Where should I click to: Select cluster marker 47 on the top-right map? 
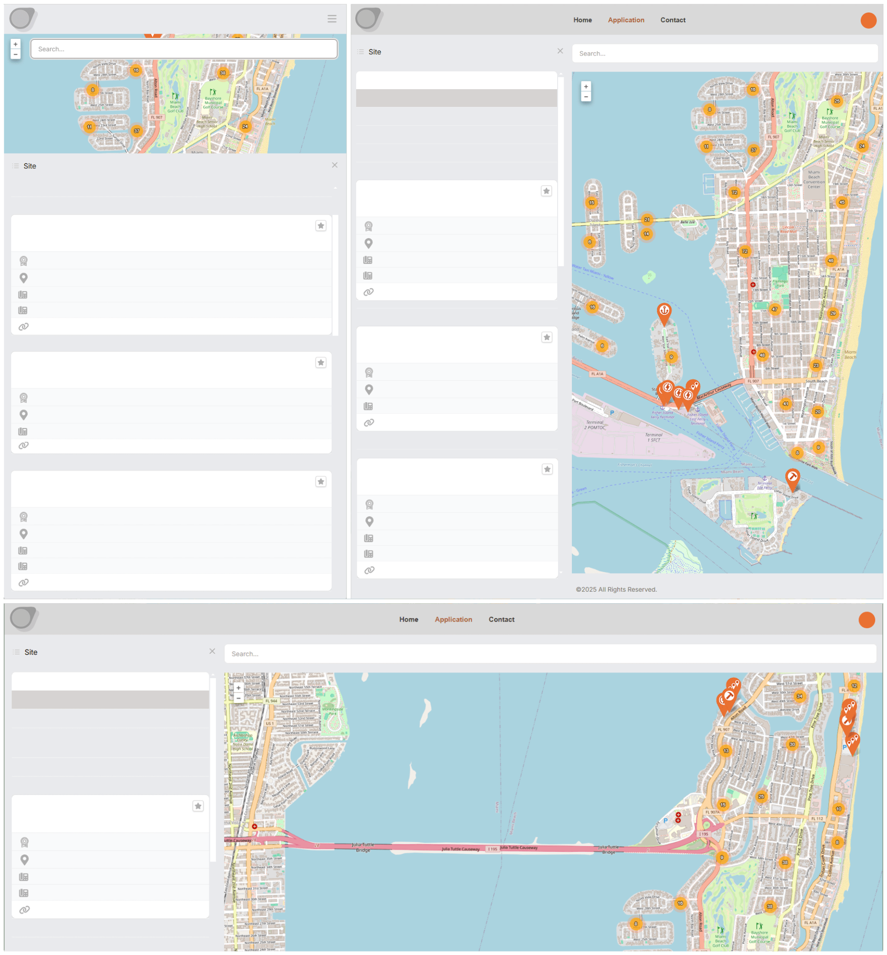(x=775, y=309)
